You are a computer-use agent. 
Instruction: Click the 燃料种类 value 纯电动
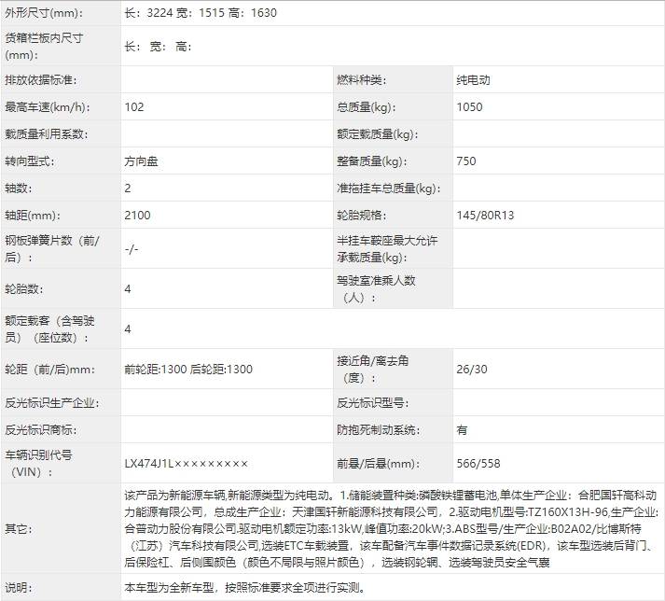point(473,80)
